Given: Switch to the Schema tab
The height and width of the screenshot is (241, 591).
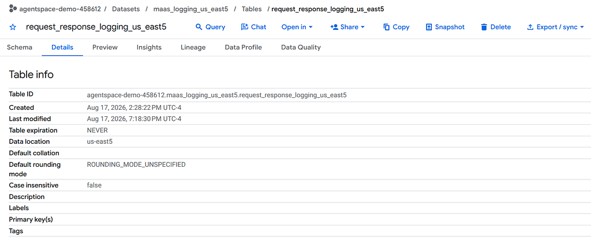Looking at the screenshot, I should point(20,47).
